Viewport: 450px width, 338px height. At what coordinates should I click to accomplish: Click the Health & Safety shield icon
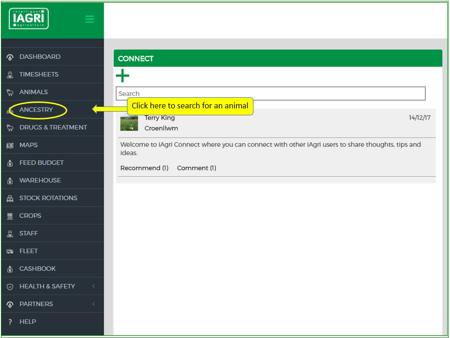[x=10, y=287]
